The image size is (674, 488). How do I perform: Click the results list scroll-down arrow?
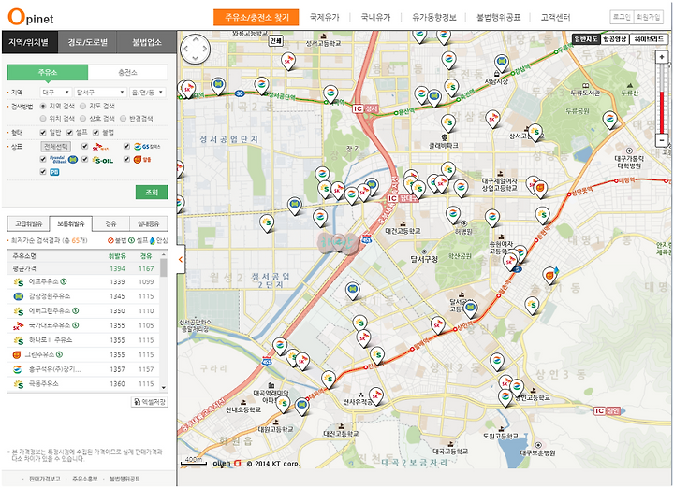pyautogui.click(x=163, y=388)
